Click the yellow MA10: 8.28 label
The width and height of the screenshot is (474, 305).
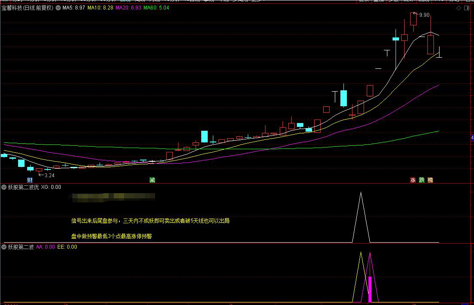100,8
